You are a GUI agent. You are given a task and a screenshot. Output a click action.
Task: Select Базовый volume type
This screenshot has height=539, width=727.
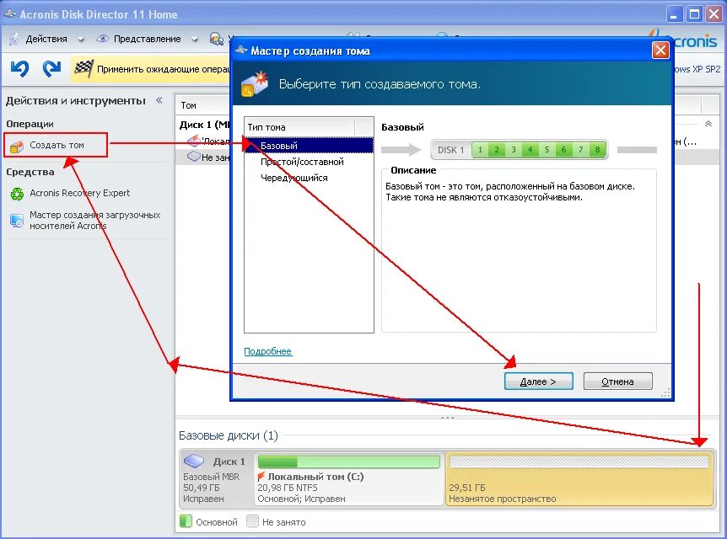(309, 146)
